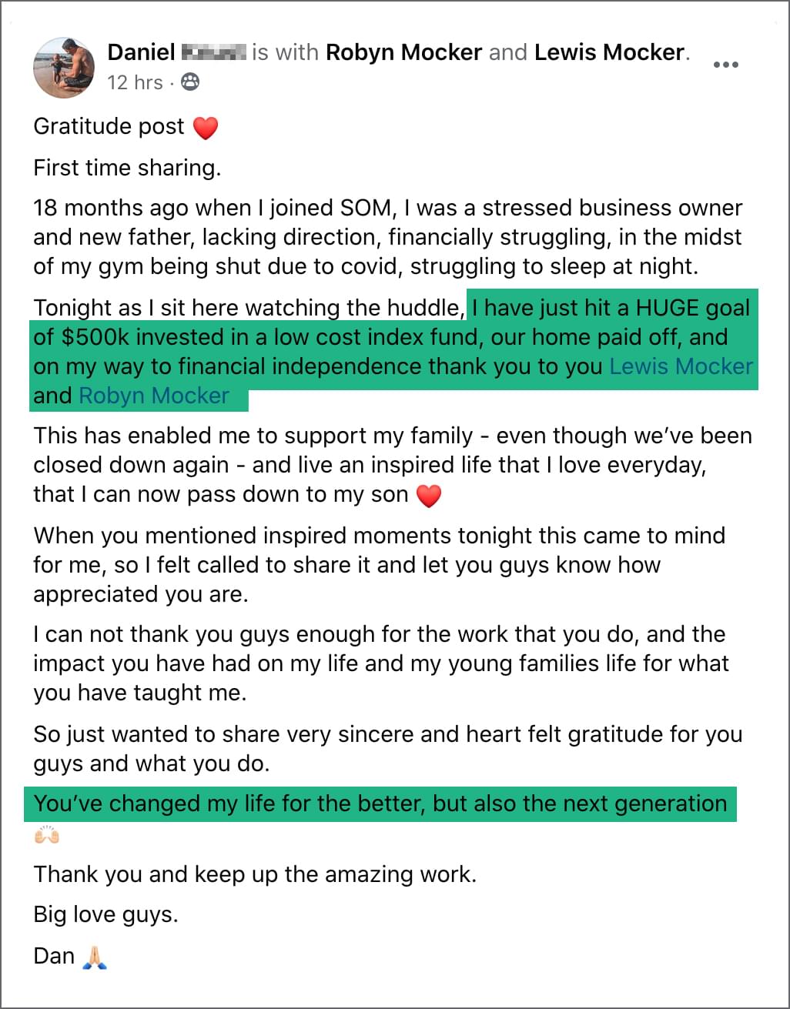
Task: Click the blurred surname in the header
Action: click(x=214, y=52)
